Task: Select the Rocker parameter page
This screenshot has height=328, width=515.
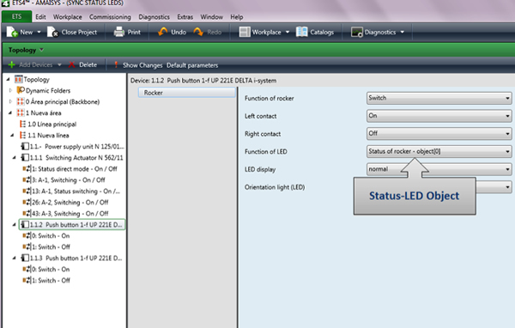Action: tap(187, 93)
